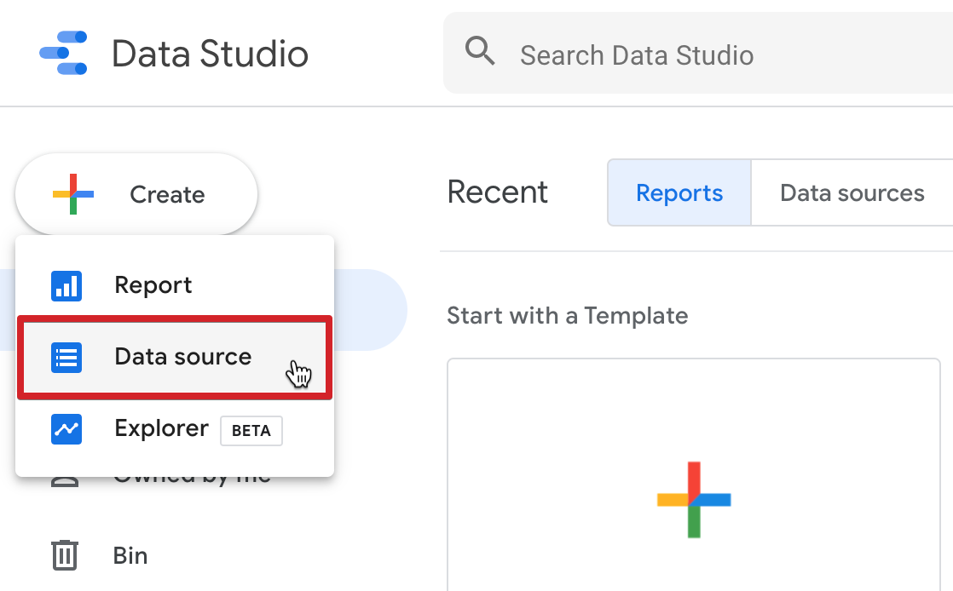Click the Data Studio title text
Viewport: 953px width, 591px height.
[x=210, y=54]
